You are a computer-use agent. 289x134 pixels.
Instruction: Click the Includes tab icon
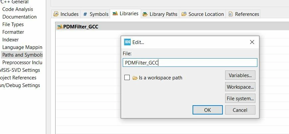(56, 14)
